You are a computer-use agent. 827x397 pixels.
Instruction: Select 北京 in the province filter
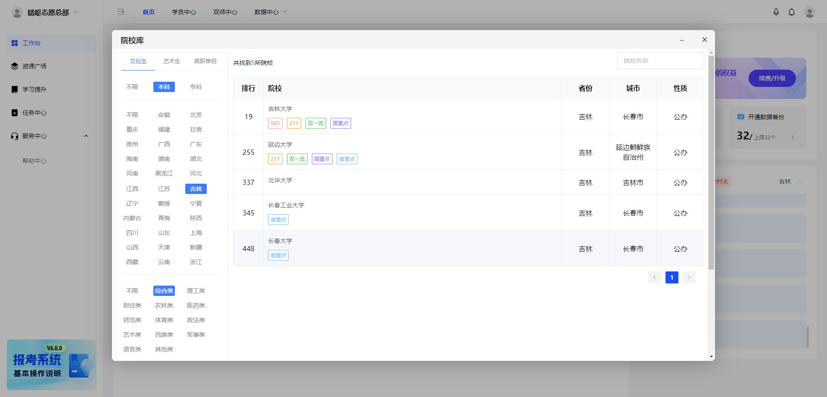[196, 115]
